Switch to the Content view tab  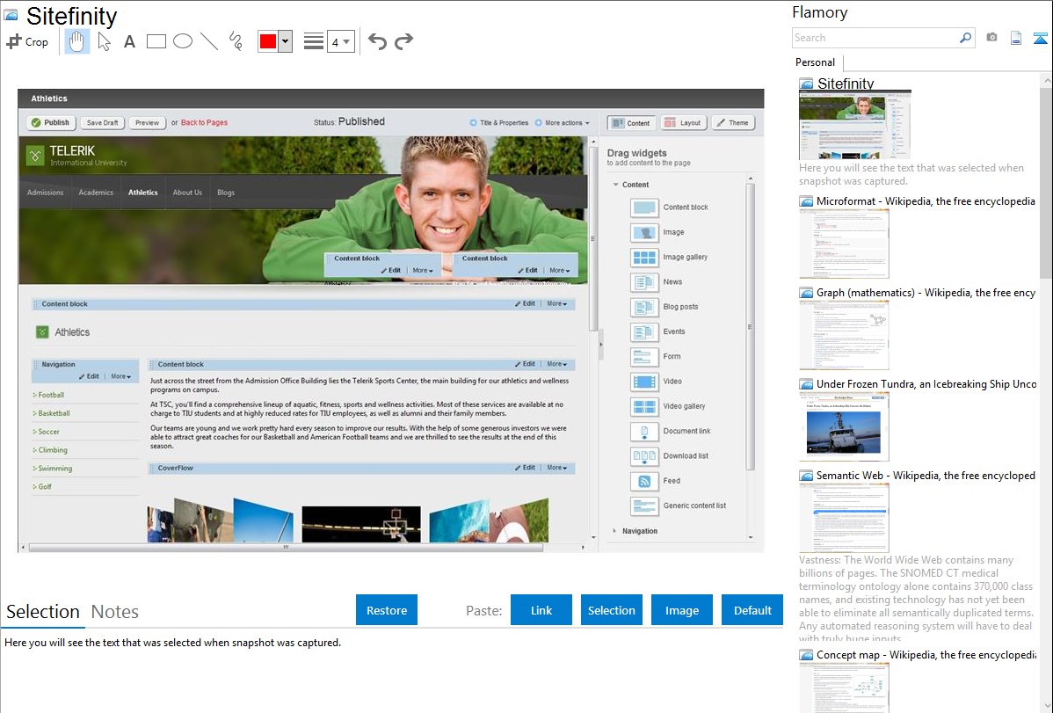tap(631, 123)
